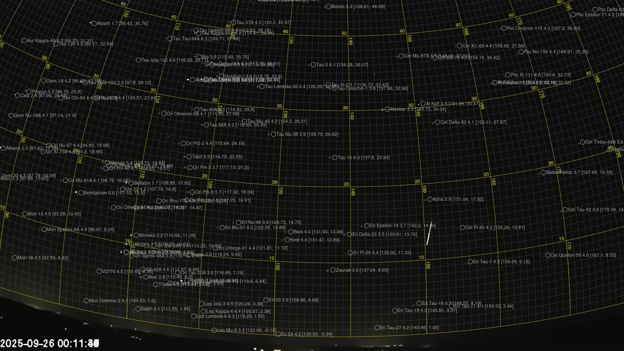Click the Botein star marker circle
This screenshot has height=351, width=624.
(329, 6)
